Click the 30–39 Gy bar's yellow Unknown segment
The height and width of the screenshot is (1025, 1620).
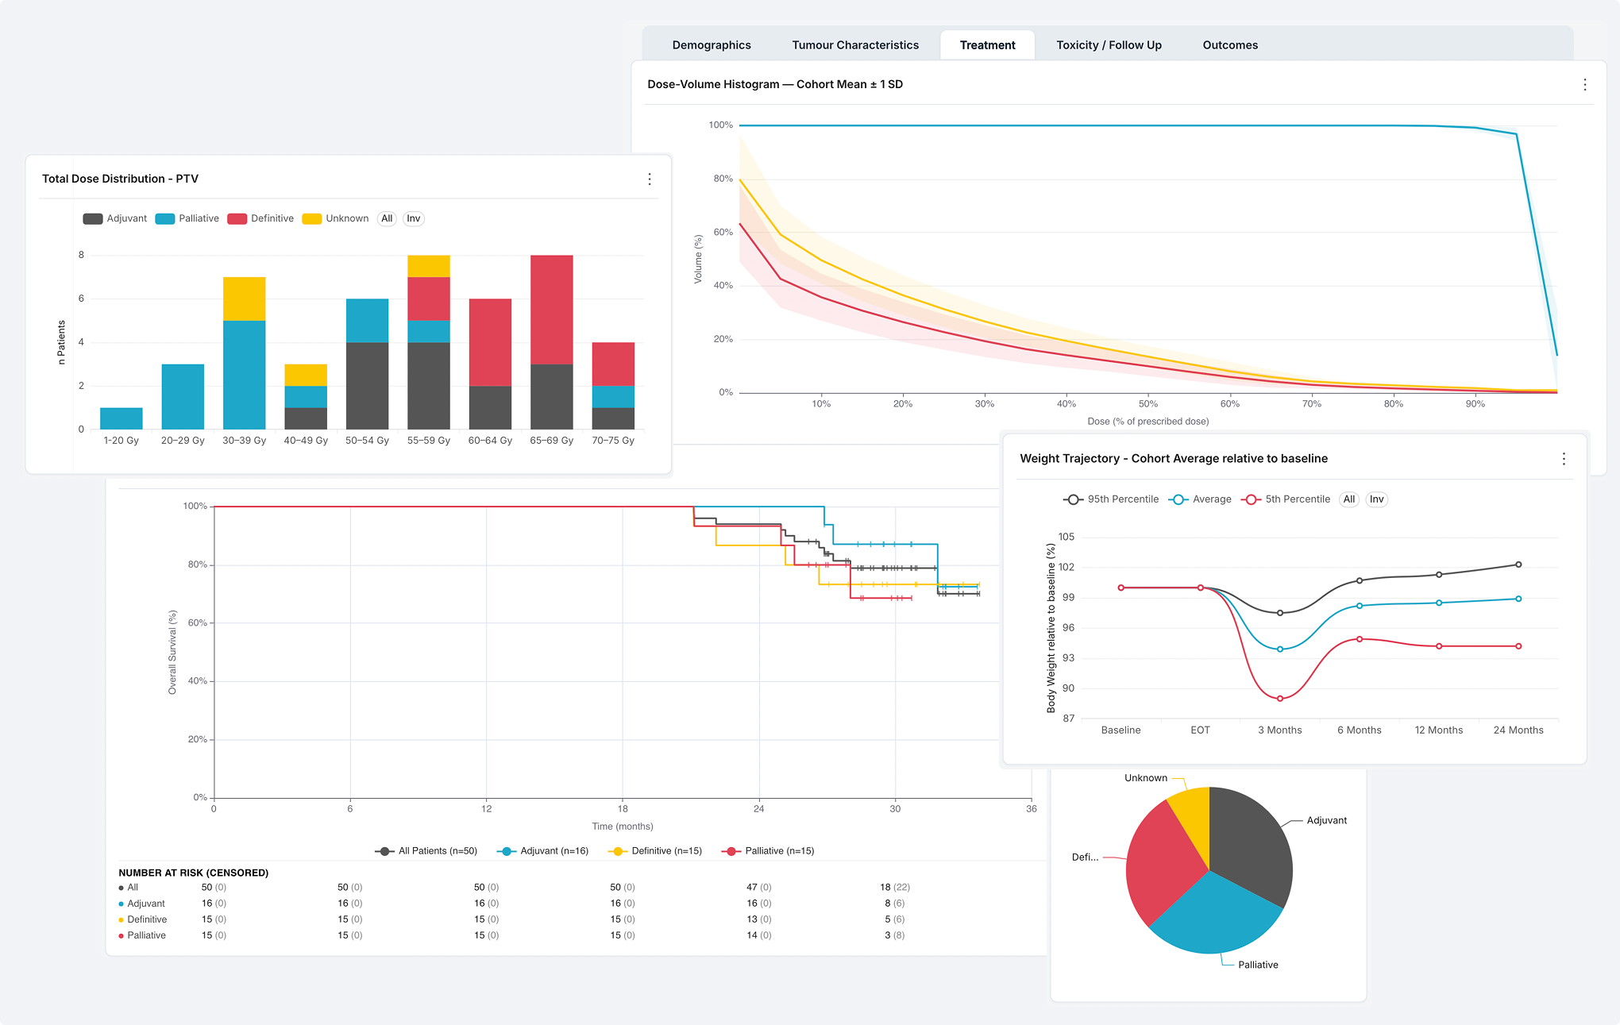point(245,299)
